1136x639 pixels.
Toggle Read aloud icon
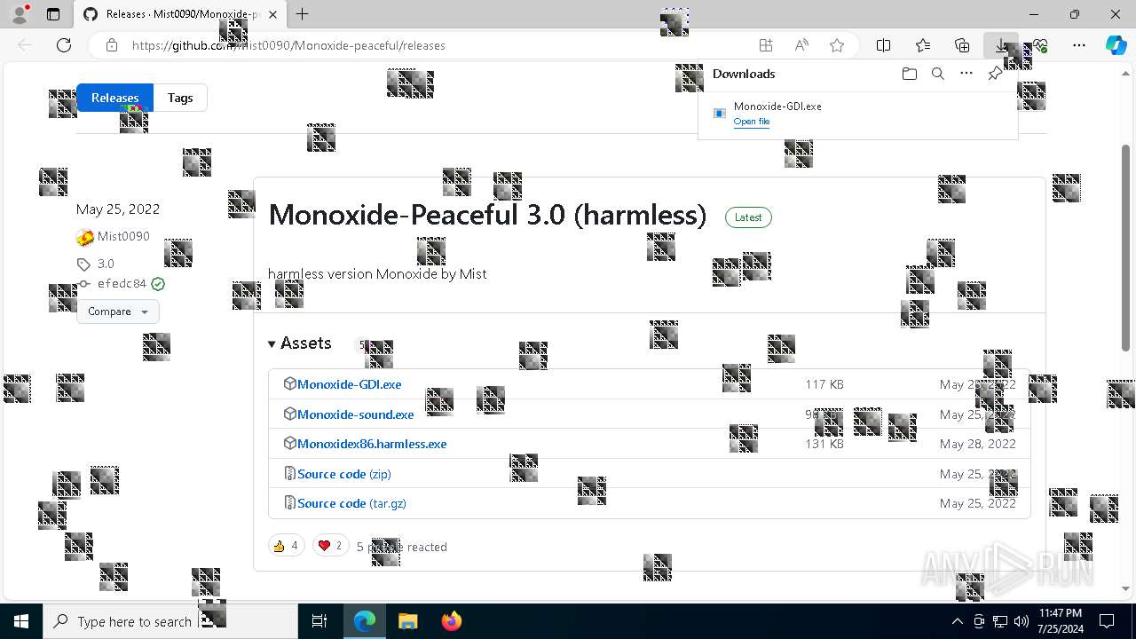(801, 45)
